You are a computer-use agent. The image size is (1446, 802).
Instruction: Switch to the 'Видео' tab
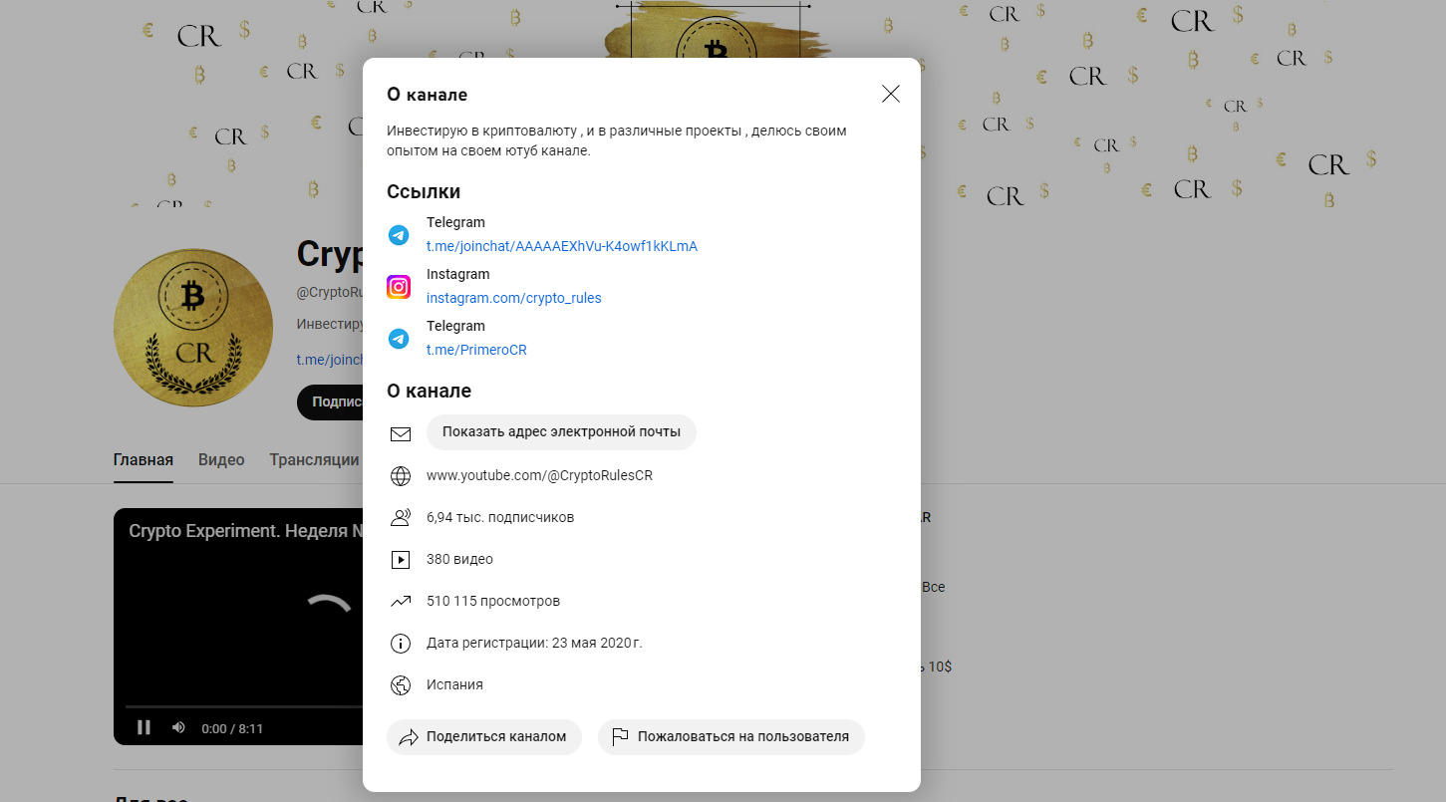[221, 460]
